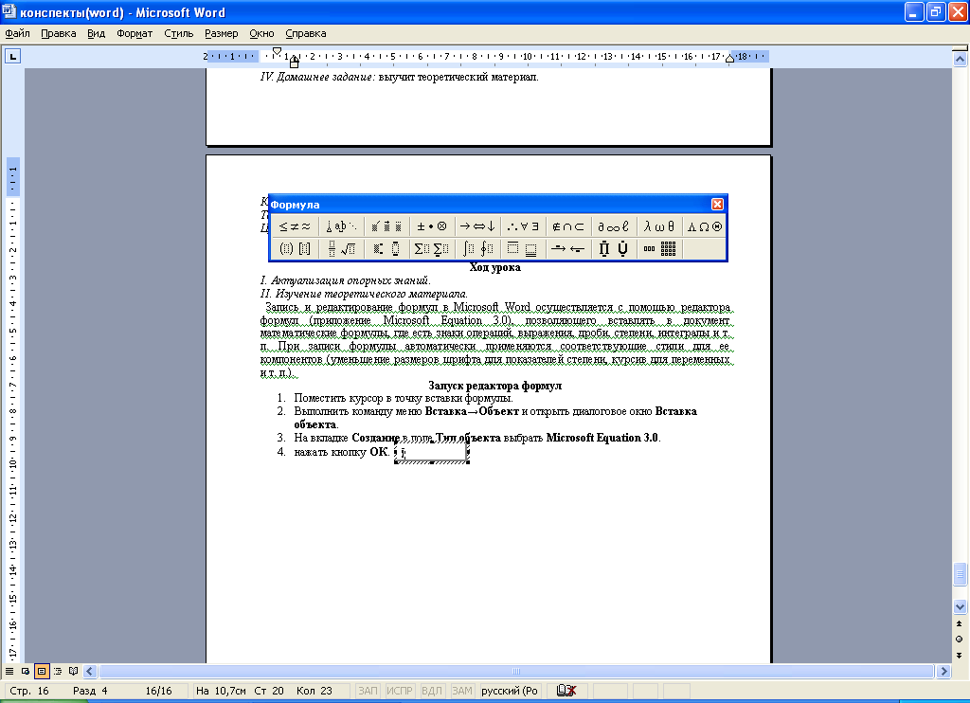
Task: Open the uppercase Greek letters palette (ΛΩ)
Action: tap(705, 226)
